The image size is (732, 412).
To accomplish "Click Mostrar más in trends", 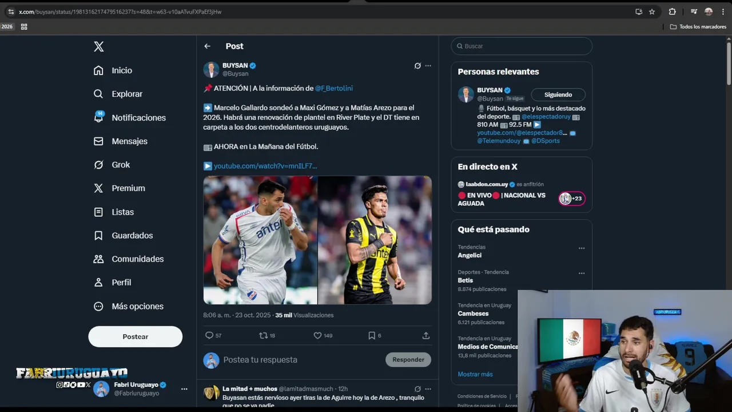I will click(x=475, y=374).
